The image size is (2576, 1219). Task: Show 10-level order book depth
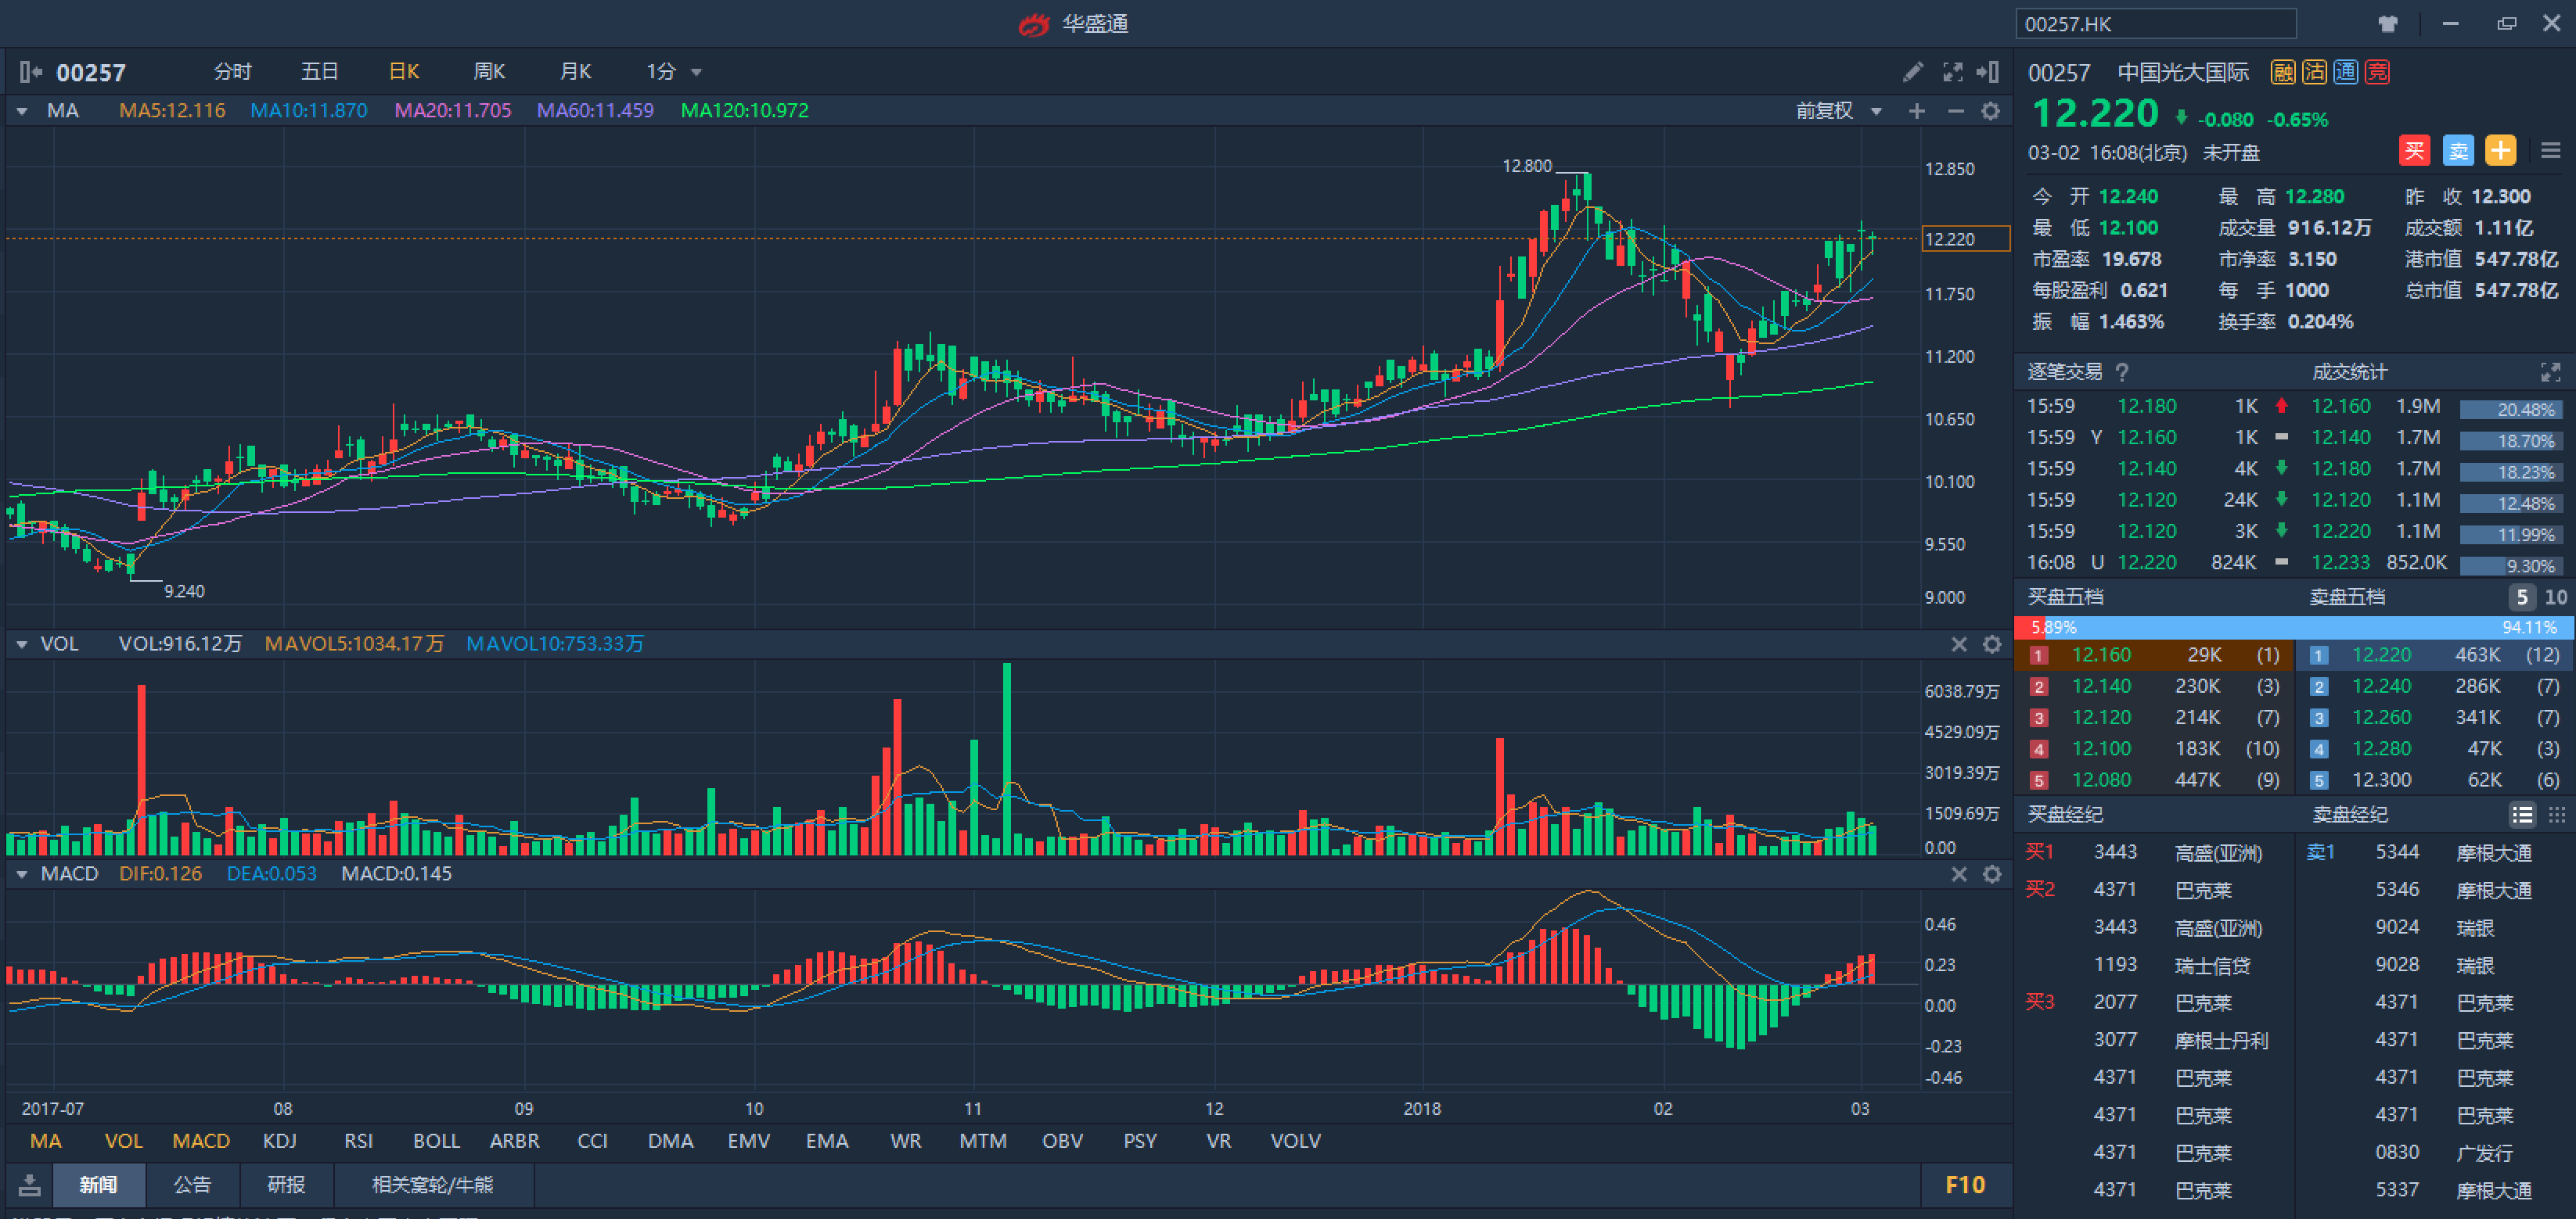point(2555,597)
